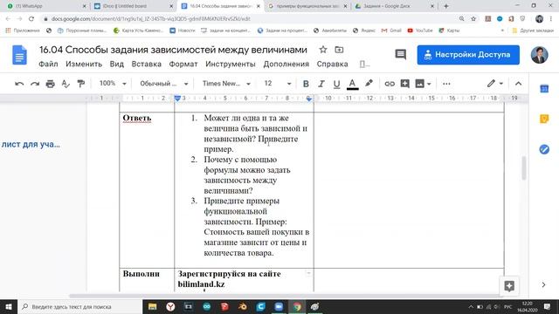Open editing mode pencil dropdown
Viewport: 559px width, 314px height.
pyautogui.click(x=495, y=84)
